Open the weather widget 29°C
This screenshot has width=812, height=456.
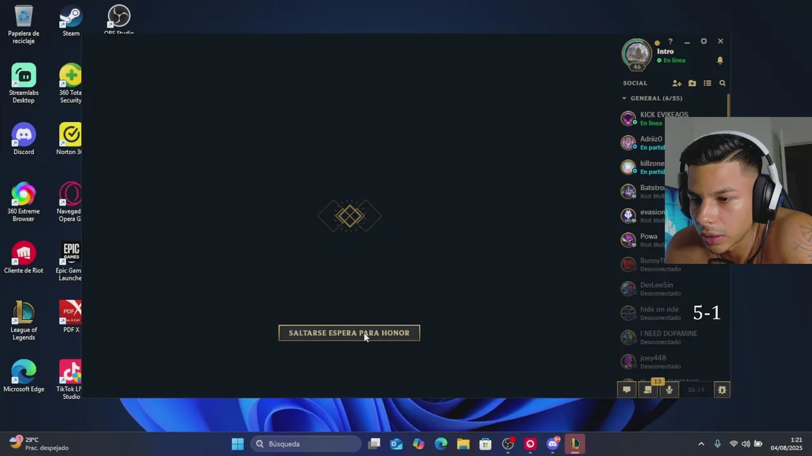(39, 443)
